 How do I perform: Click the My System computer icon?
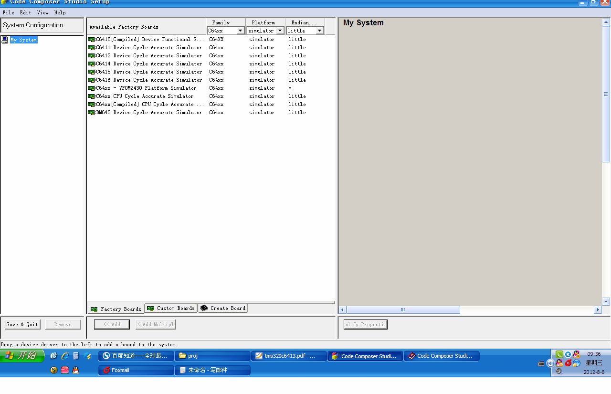5,40
